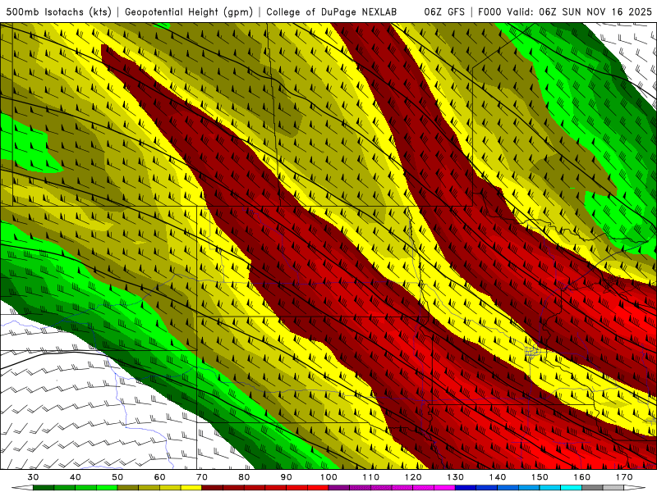Click the 'College of DuPage NEXLAB' label
The height and width of the screenshot is (492, 657).
click(x=332, y=12)
